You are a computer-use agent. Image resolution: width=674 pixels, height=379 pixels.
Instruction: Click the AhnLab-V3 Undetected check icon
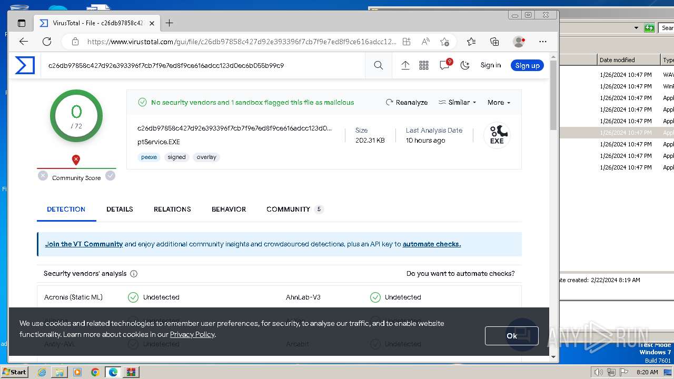[375, 297]
